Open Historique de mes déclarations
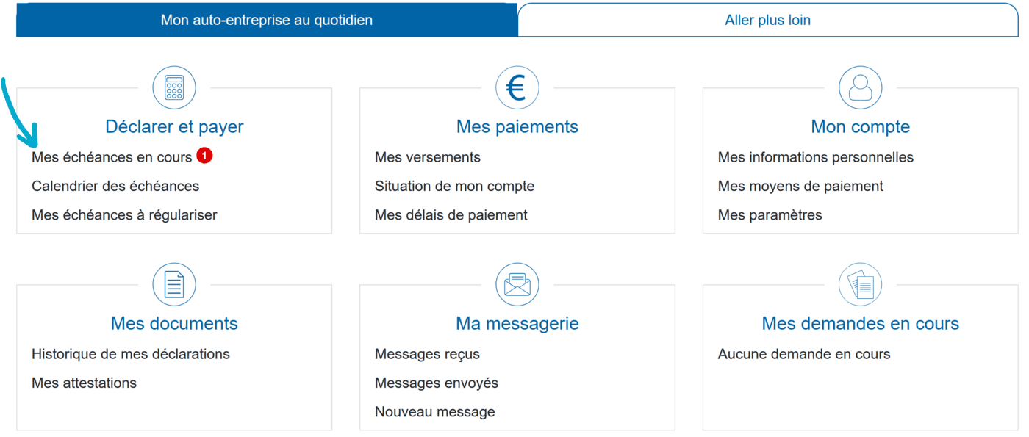This screenshot has width=1029, height=437. [130, 353]
